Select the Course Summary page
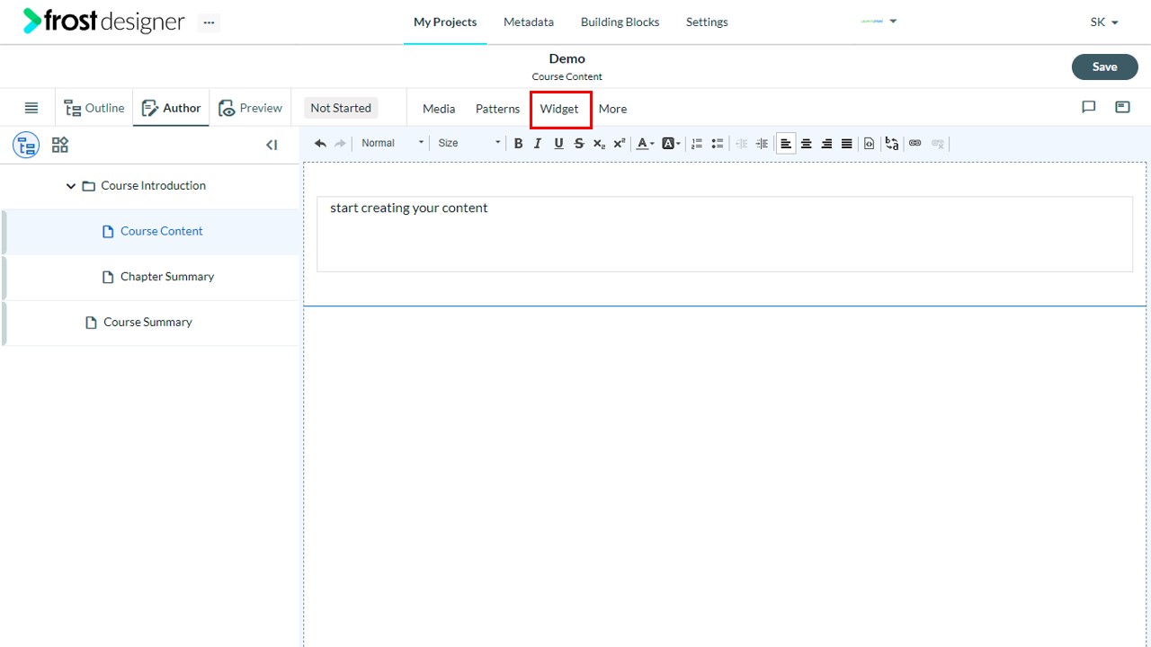The width and height of the screenshot is (1151, 647). coord(150,323)
